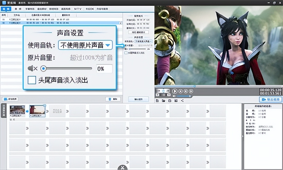
Task: Open the Transition Effects (转场特效) tab
Action: pos(54,9)
